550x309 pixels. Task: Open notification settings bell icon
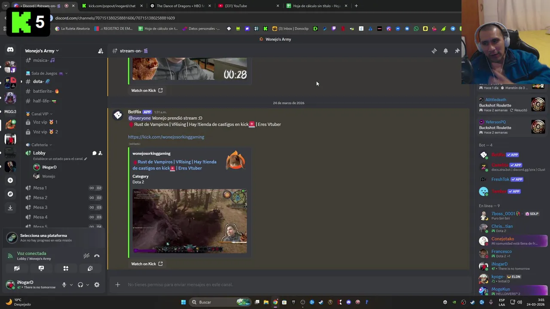coord(446,51)
